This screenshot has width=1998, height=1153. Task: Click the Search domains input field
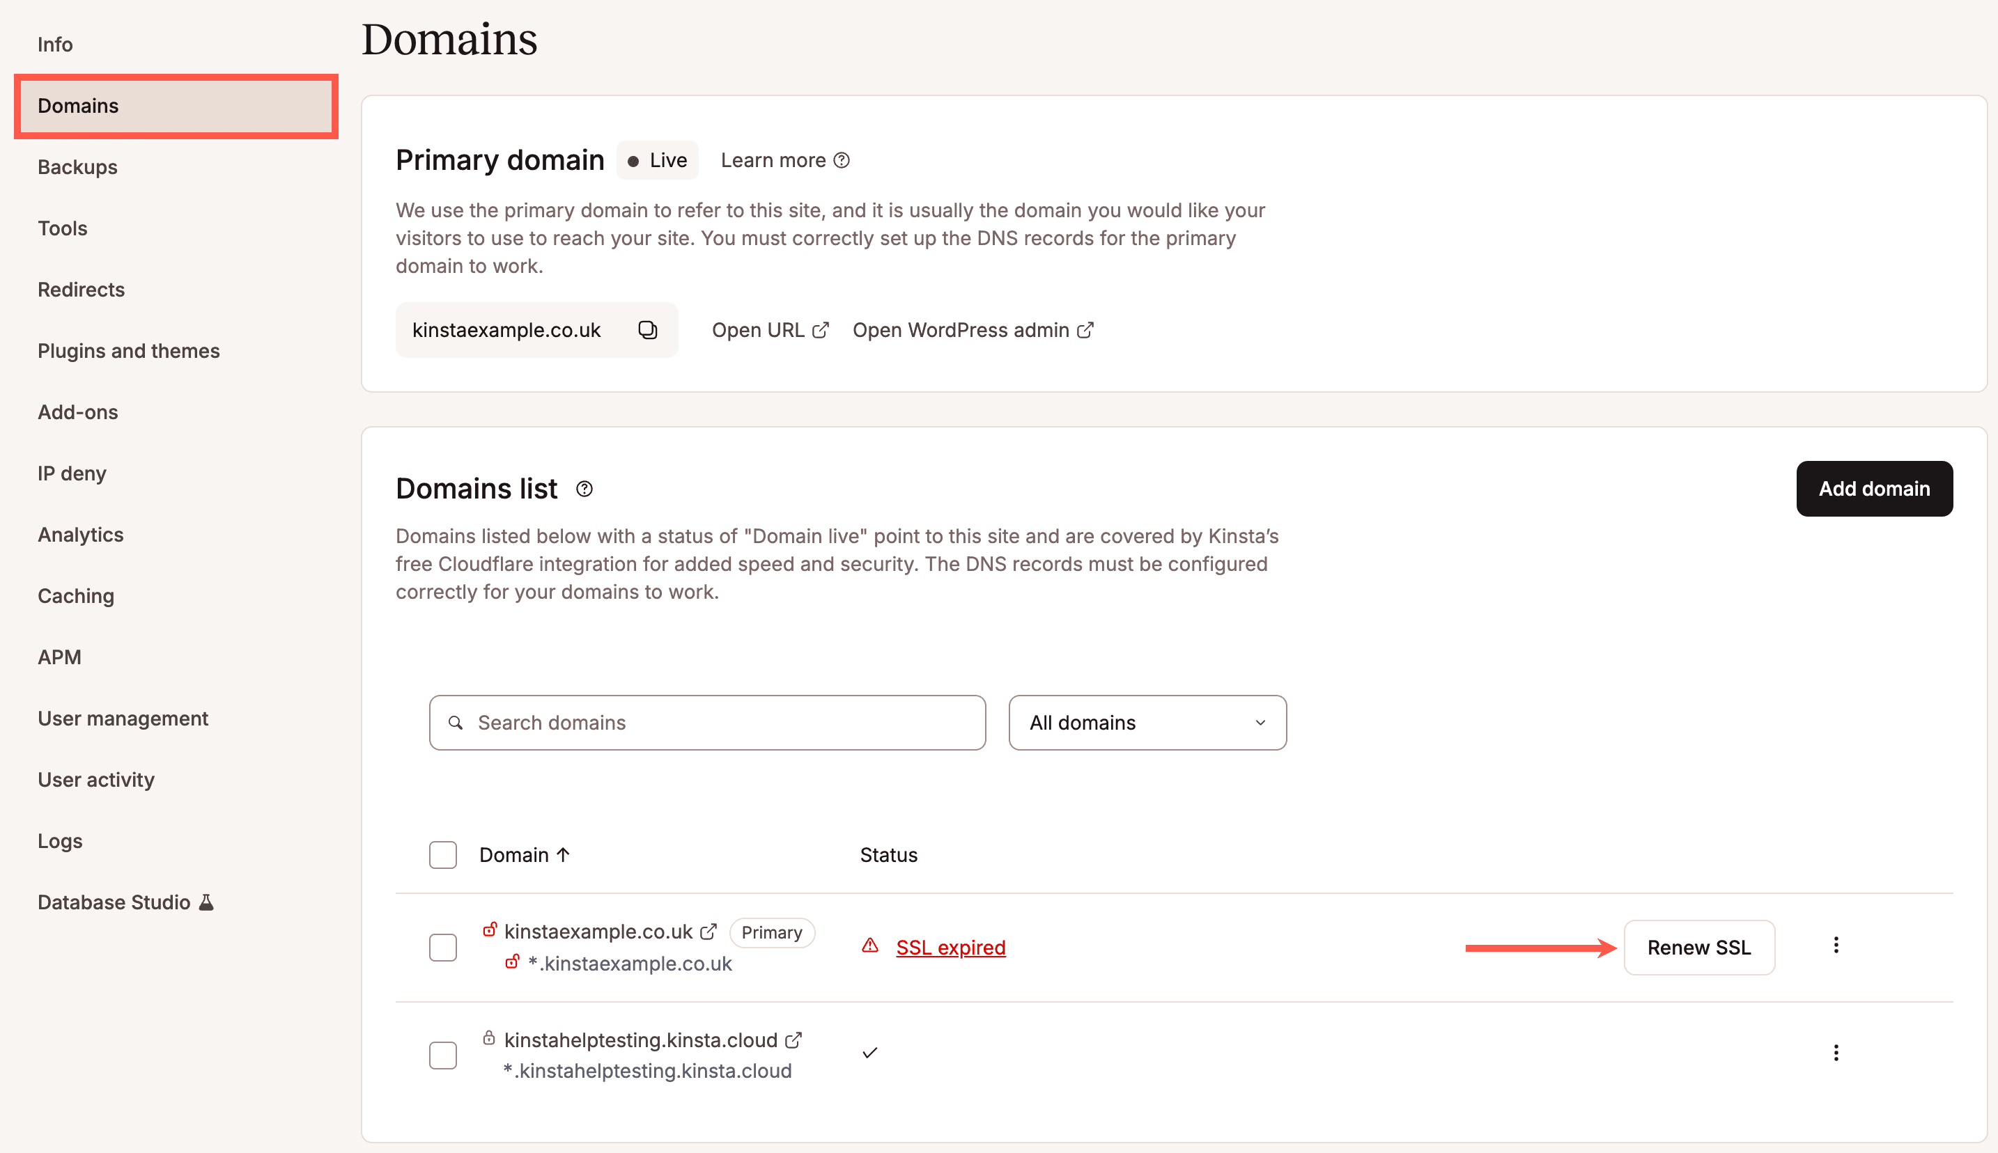[706, 722]
